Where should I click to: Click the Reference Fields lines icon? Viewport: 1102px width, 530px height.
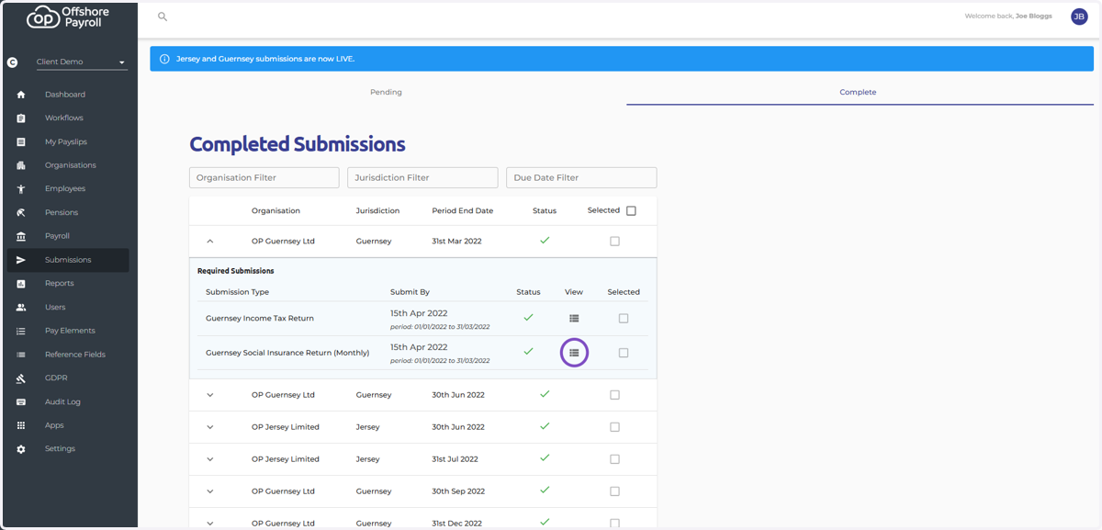click(21, 355)
